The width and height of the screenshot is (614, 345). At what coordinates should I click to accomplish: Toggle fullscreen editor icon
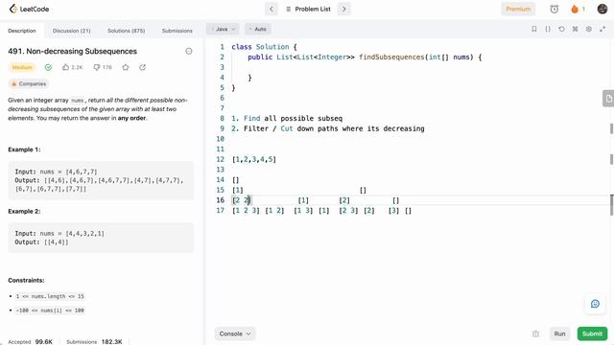click(x=602, y=29)
